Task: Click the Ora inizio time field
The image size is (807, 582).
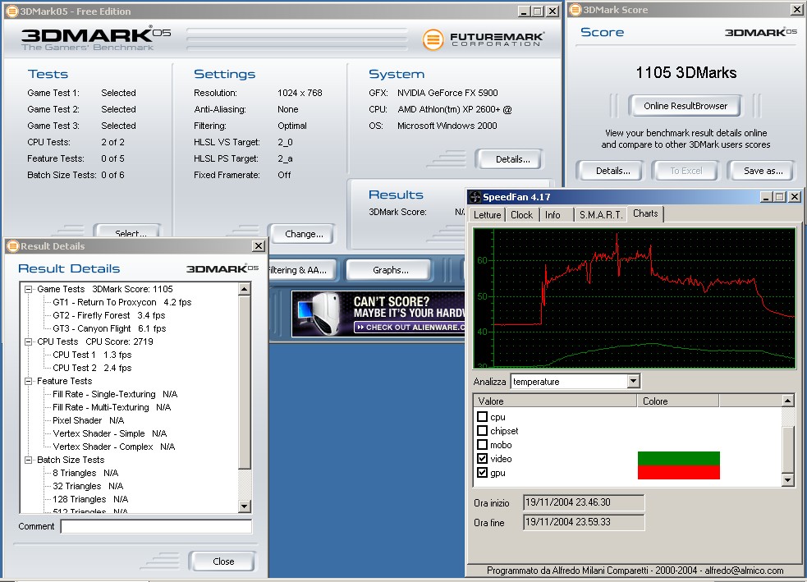Action: 584,502
